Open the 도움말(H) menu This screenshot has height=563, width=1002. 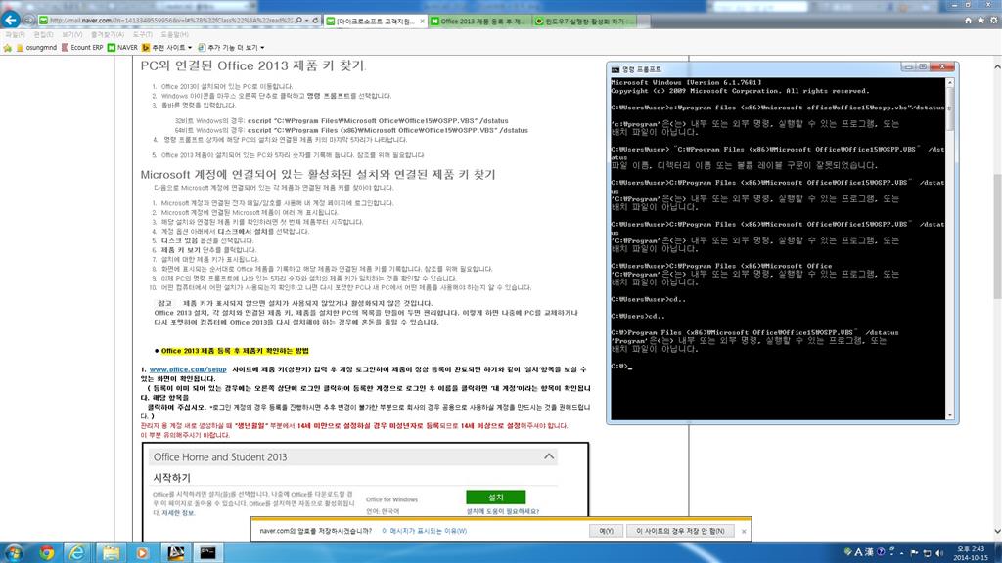click(x=174, y=34)
